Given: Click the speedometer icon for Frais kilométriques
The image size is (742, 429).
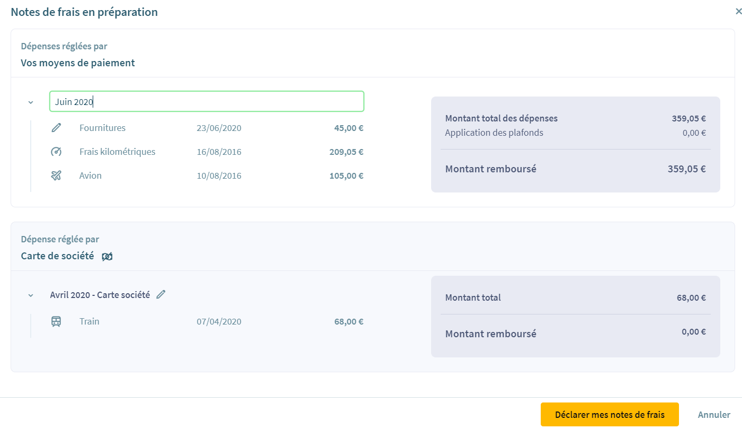Looking at the screenshot, I should coord(56,152).
